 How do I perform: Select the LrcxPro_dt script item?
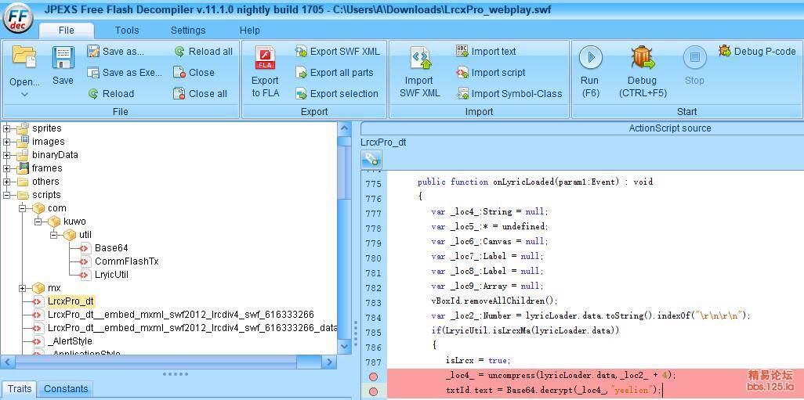(71, 301)
